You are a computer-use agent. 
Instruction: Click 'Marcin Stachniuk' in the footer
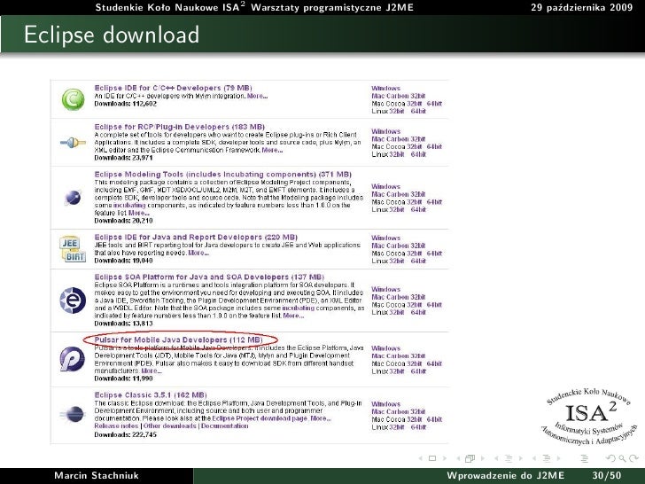pos(97,476)
